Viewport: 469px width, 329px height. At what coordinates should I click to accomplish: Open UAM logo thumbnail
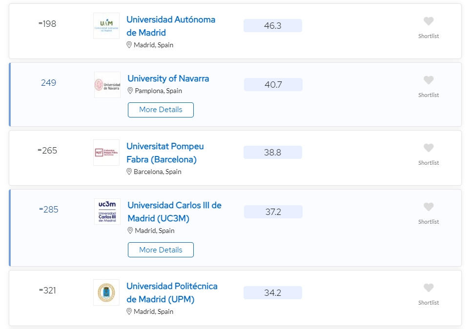tap(106, 26)
